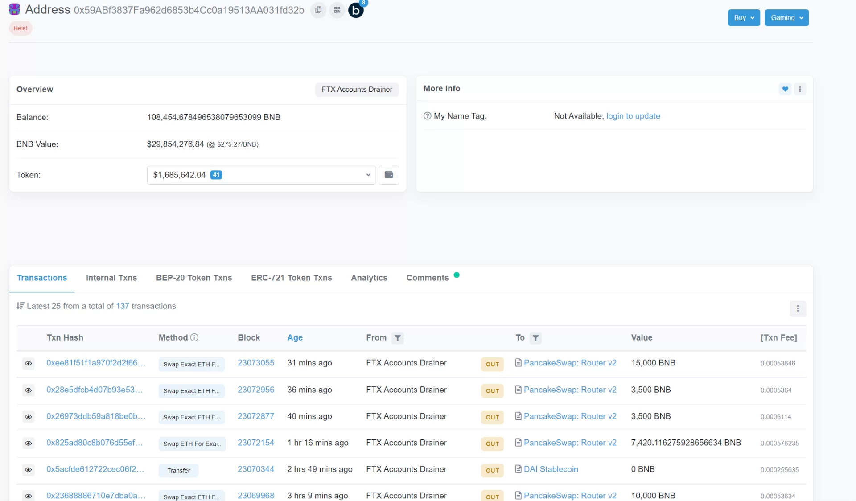Viewport: 856px width, 501px height.
Task: Open block 23073055 link
Action: pyautogui.click(x=256, y=363)
